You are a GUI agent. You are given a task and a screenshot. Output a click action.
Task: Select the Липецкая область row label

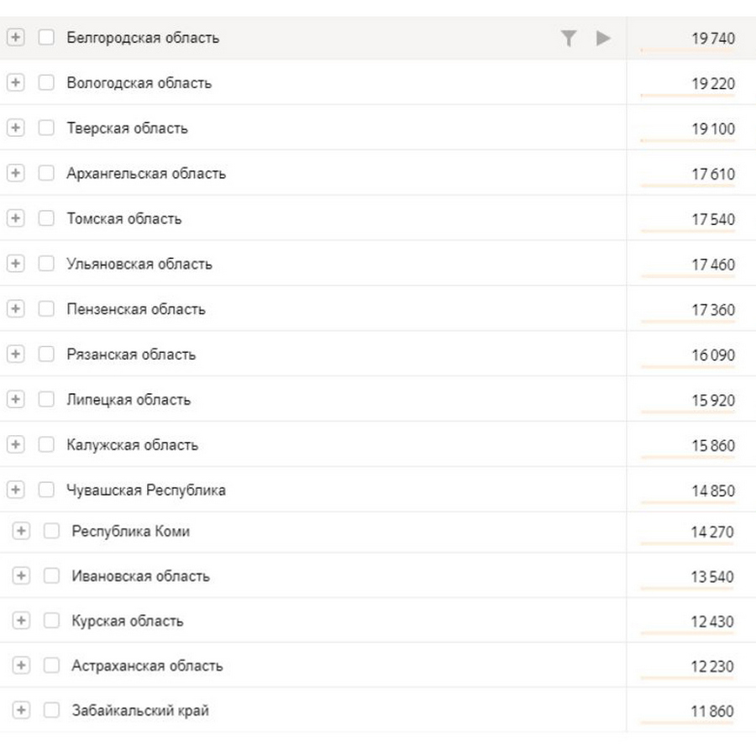click(x=129, y=400)
